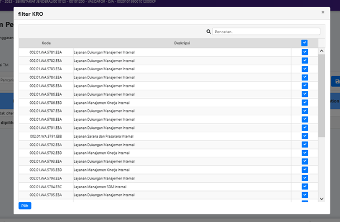Click the Deskripsi column header

pos(182,42)
